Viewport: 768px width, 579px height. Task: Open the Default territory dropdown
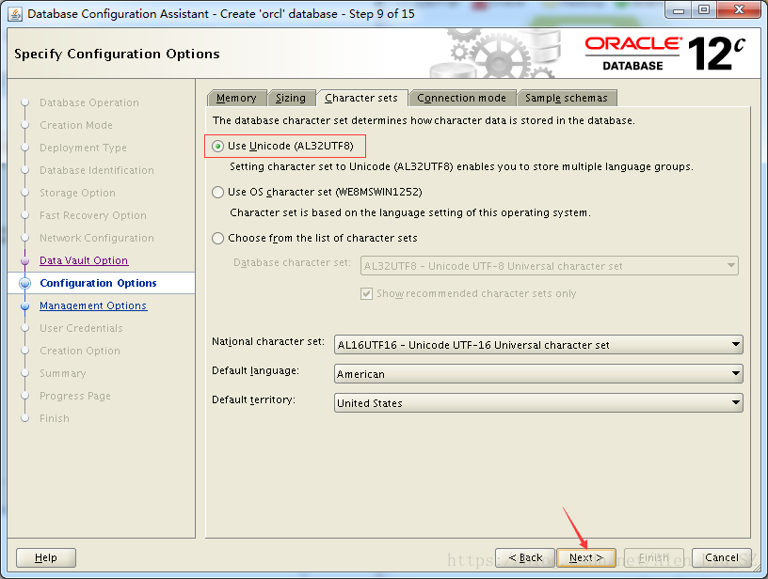pyautogui.click(x=538, y=403)
